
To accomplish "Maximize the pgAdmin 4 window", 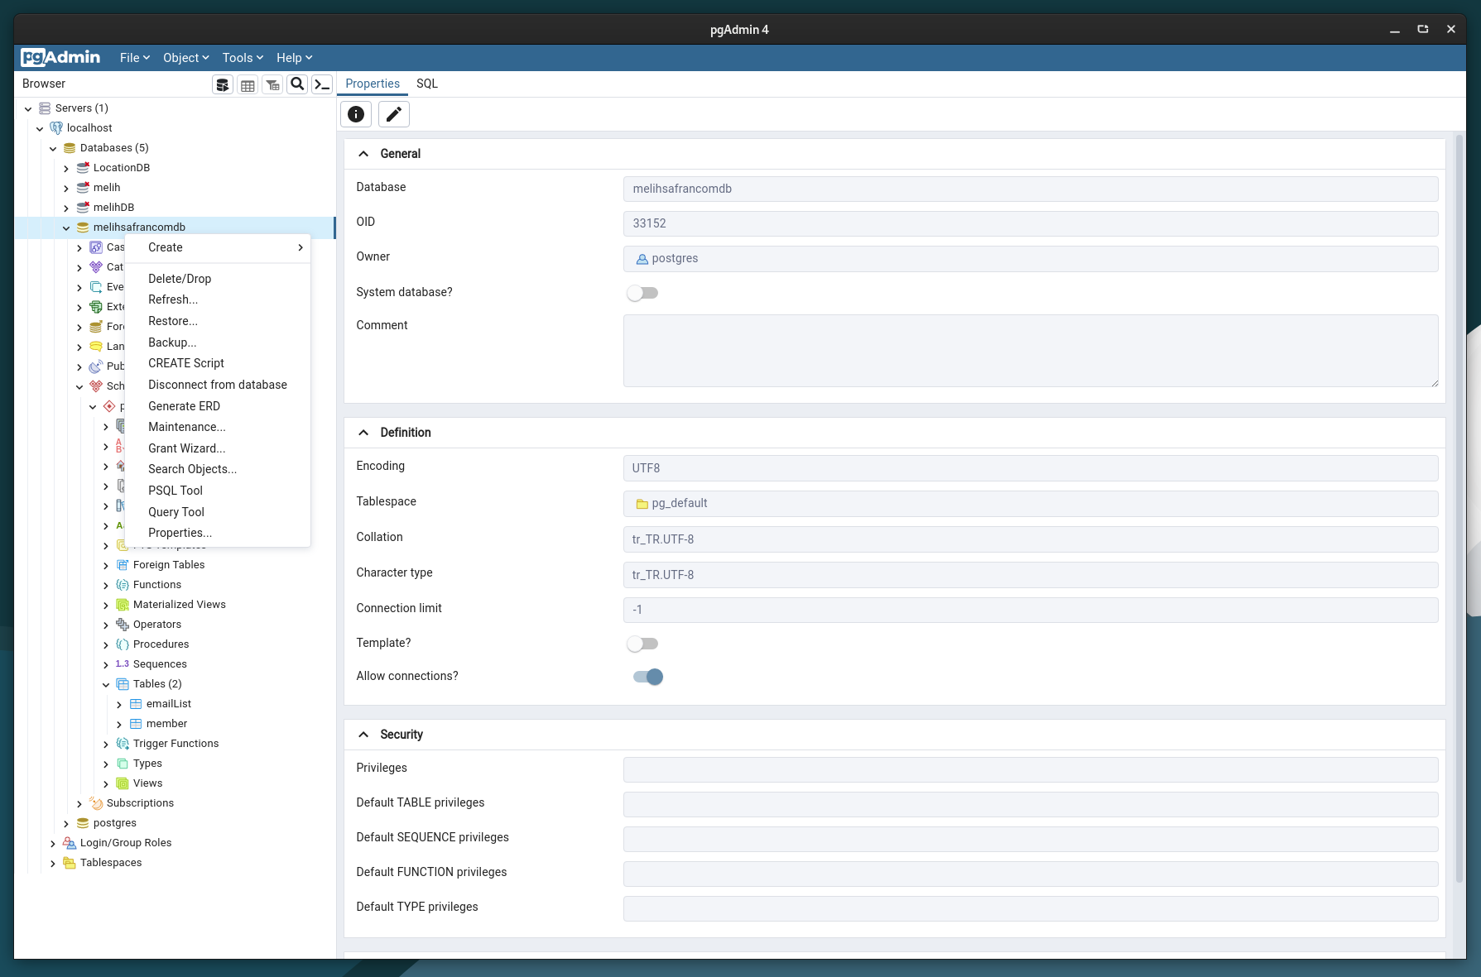I will pos(1423,29).
